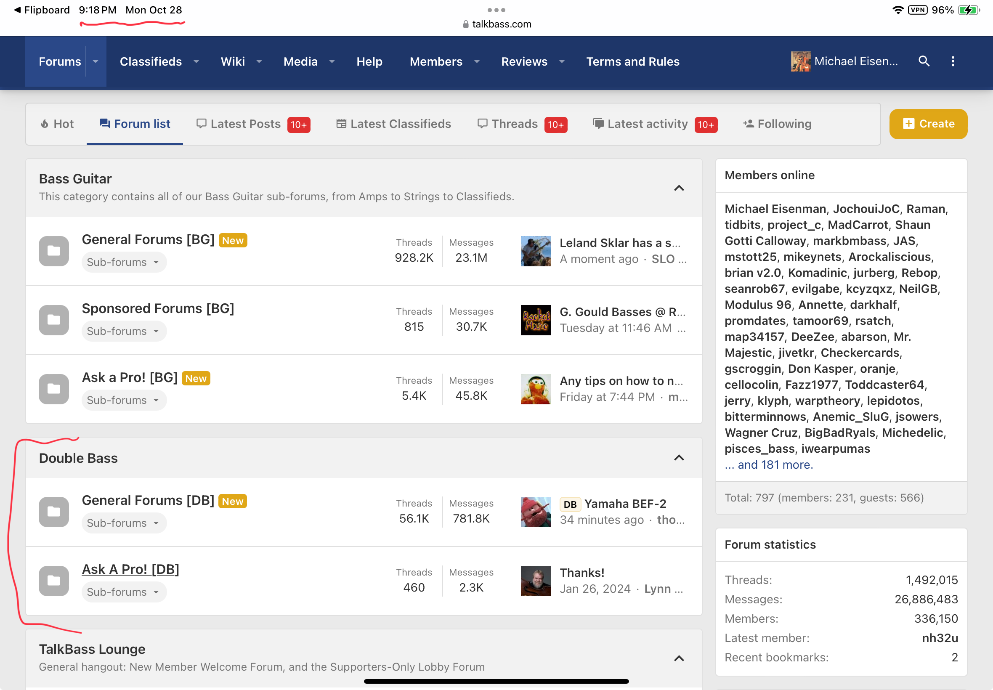993x690 pixels.
Task: Tap the General Forums [DB] folder icon
Action: 53,512
